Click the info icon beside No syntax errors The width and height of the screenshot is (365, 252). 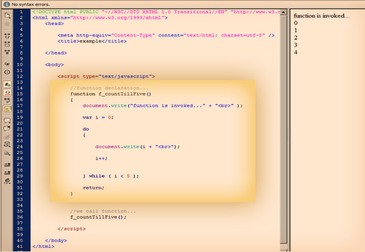[7, 4]
